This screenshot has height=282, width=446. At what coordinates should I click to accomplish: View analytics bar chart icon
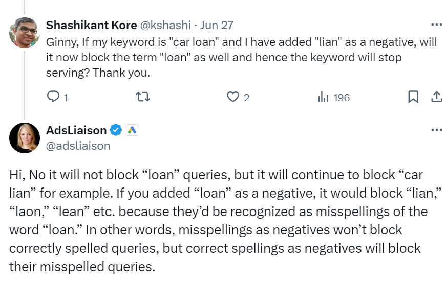[323, 97]
